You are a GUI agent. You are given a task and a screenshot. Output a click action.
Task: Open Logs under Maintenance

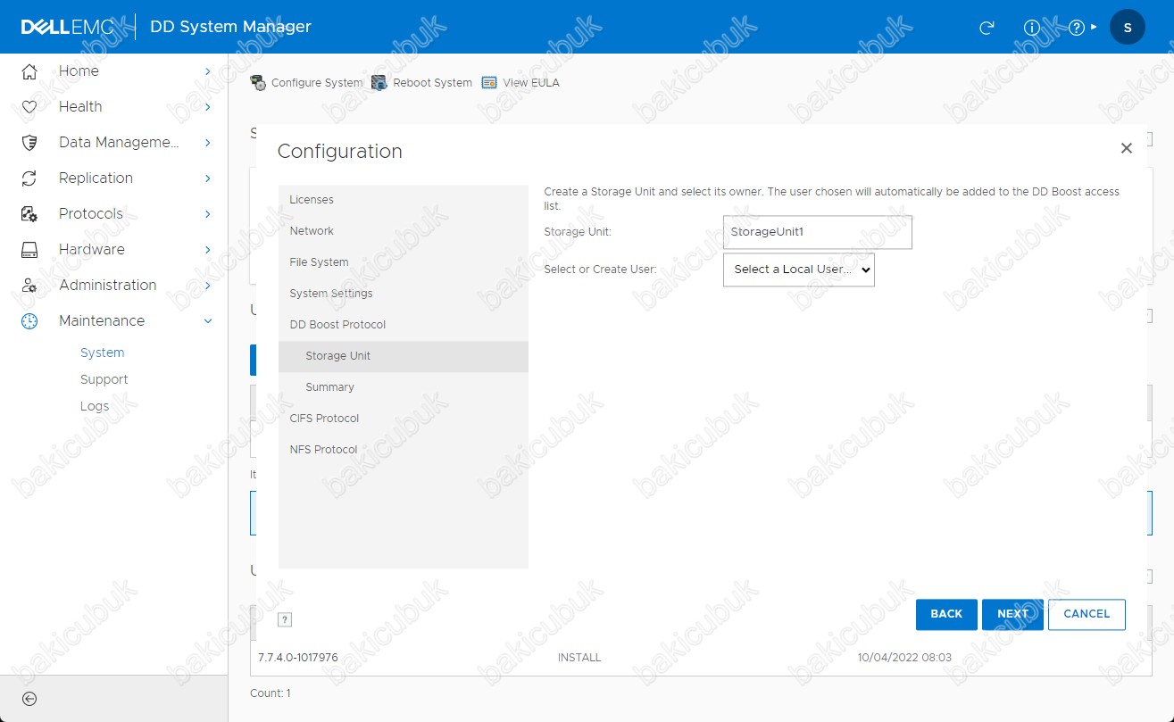pos(95,406)
